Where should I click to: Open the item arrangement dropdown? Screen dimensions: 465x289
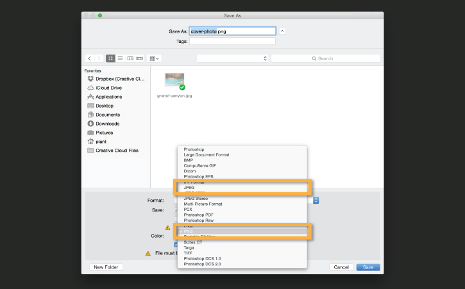coord(154,58)
